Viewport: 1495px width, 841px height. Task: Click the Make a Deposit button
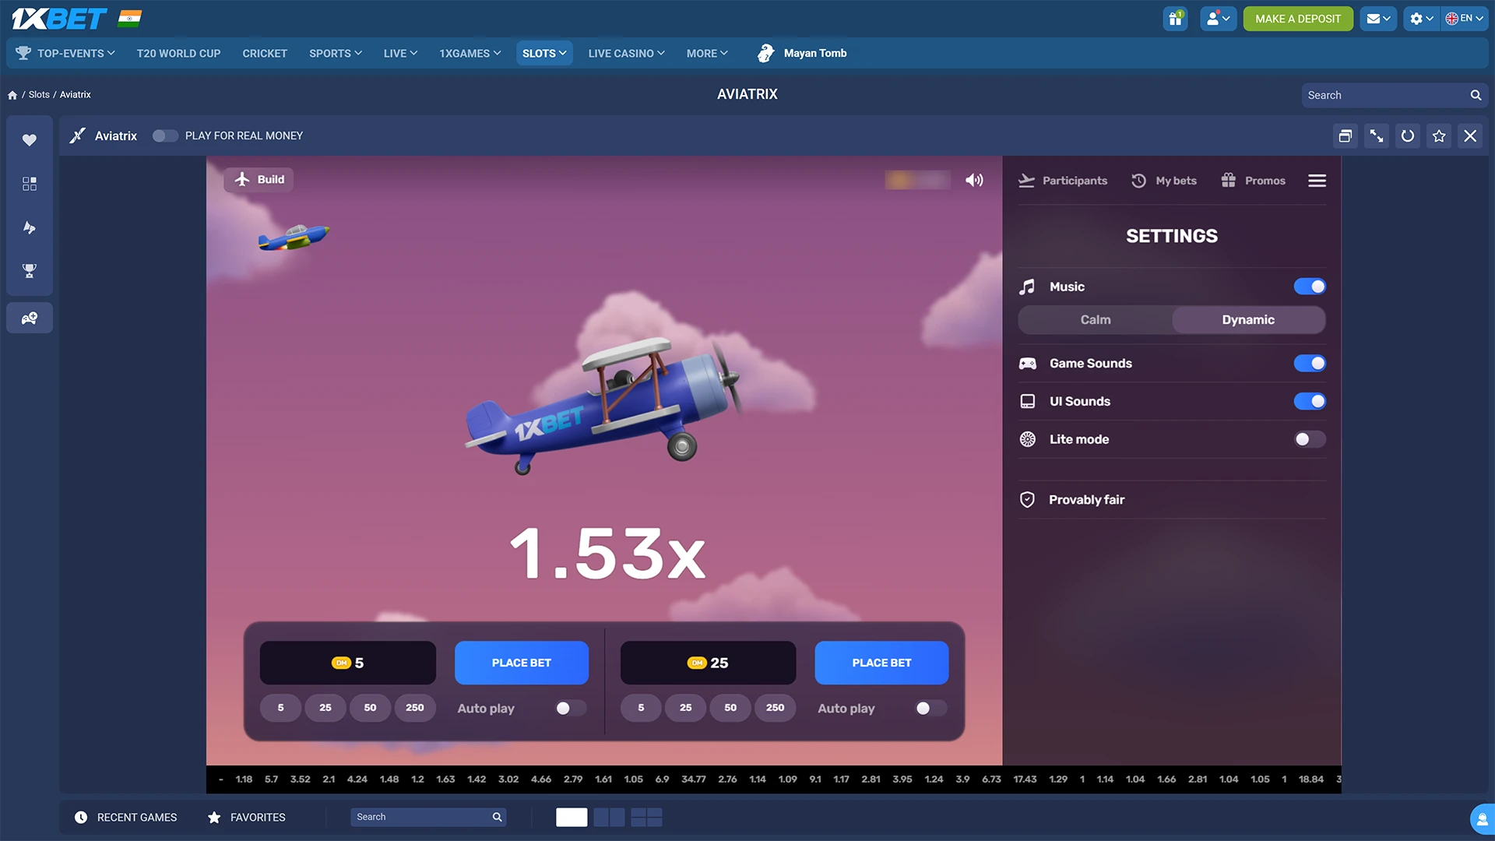coord(1298,19)
